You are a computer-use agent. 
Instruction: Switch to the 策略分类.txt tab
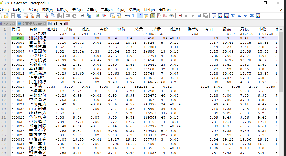tap(32, 24)
